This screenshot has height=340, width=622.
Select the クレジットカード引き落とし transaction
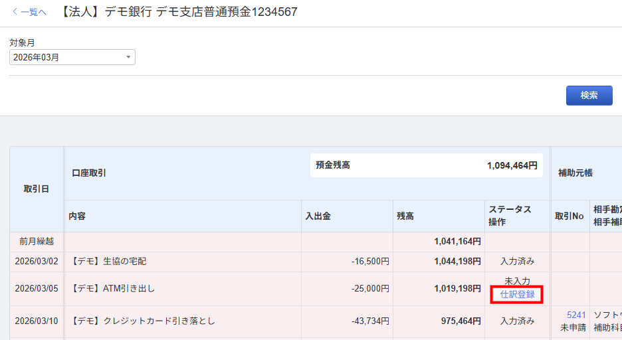143,321
